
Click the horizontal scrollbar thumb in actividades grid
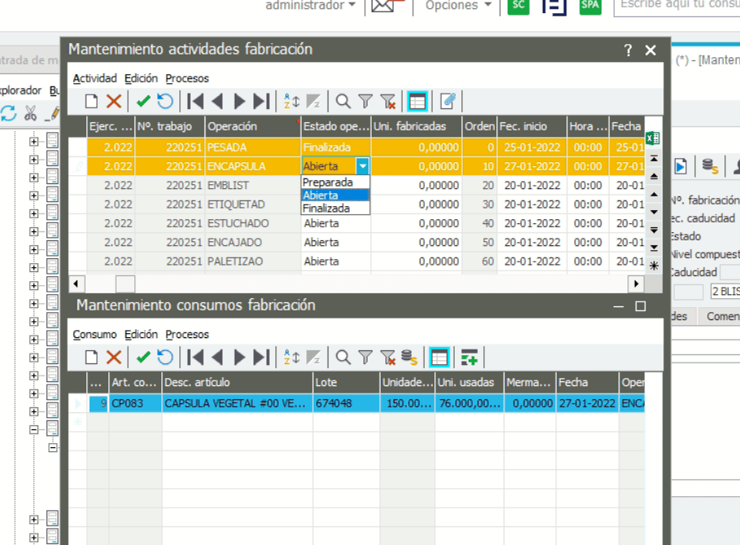point(126,284)
